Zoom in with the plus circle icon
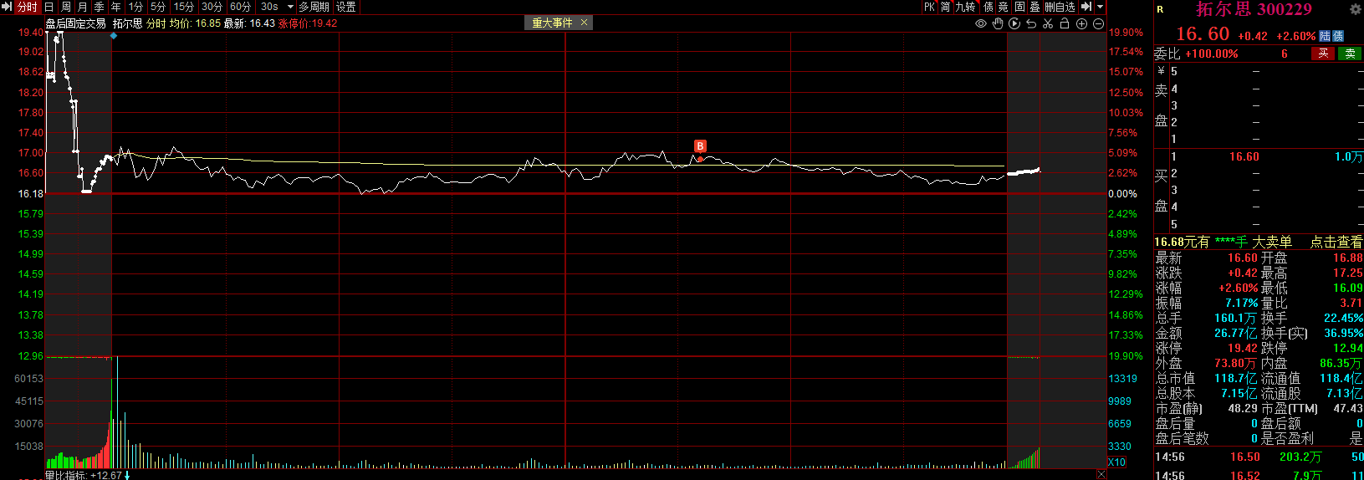The width and height of the screenshot is (1364, 480). (1081, 23)
